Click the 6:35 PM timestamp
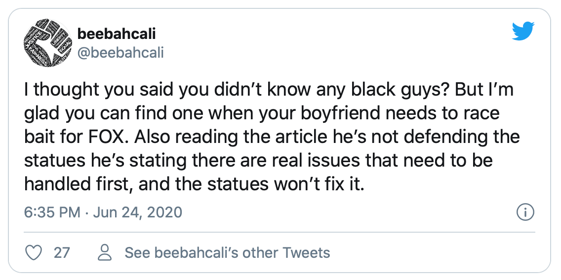 pos(52,212)
